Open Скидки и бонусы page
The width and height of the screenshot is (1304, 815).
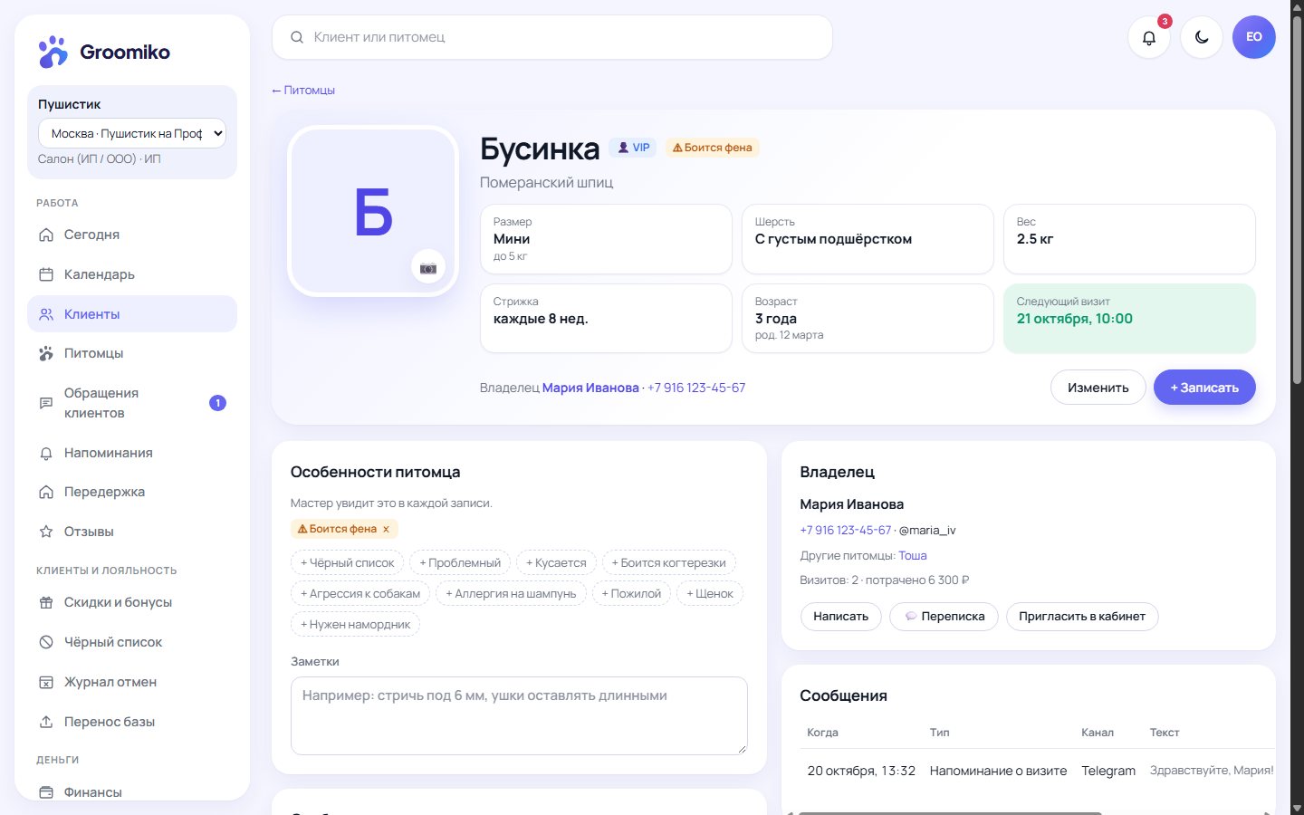(132, 602)
